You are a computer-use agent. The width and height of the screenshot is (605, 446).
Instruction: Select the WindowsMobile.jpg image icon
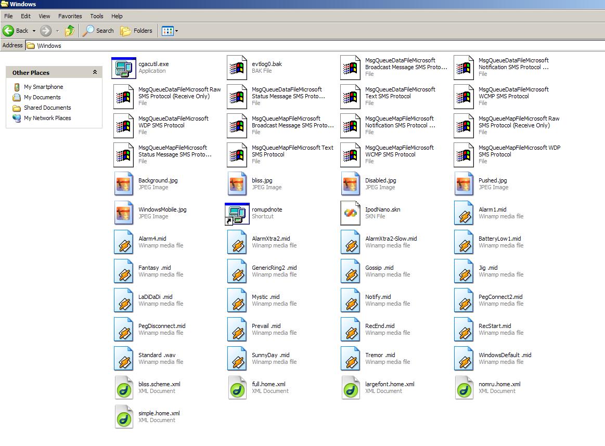pyautogui.click(x=123, y=213)
